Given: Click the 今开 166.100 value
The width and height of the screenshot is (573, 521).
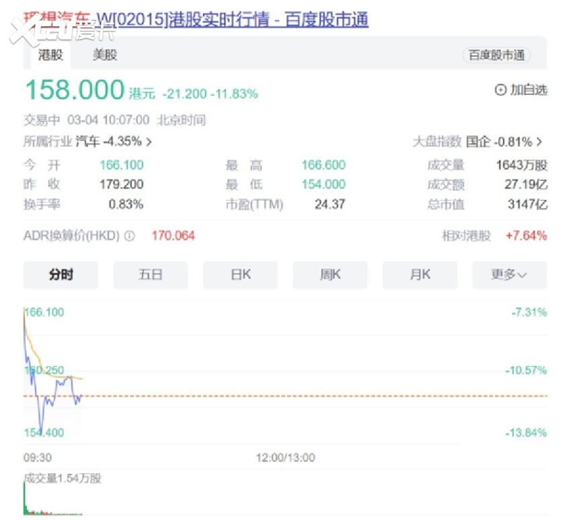Looking at the screenshot, I should [x=122, y=165].
